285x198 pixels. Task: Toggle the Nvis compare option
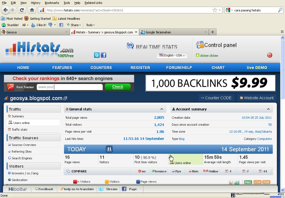click(x=193, y=171)
